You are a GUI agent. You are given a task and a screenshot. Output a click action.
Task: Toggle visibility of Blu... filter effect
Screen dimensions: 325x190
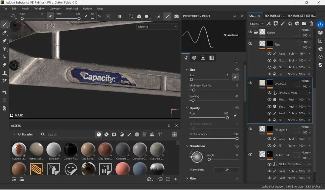[269, 107]
